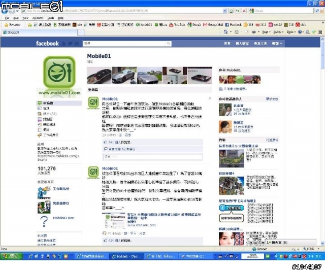Open the Help menu
Screen dimensions: 325x271
click(x=60, y=18)
